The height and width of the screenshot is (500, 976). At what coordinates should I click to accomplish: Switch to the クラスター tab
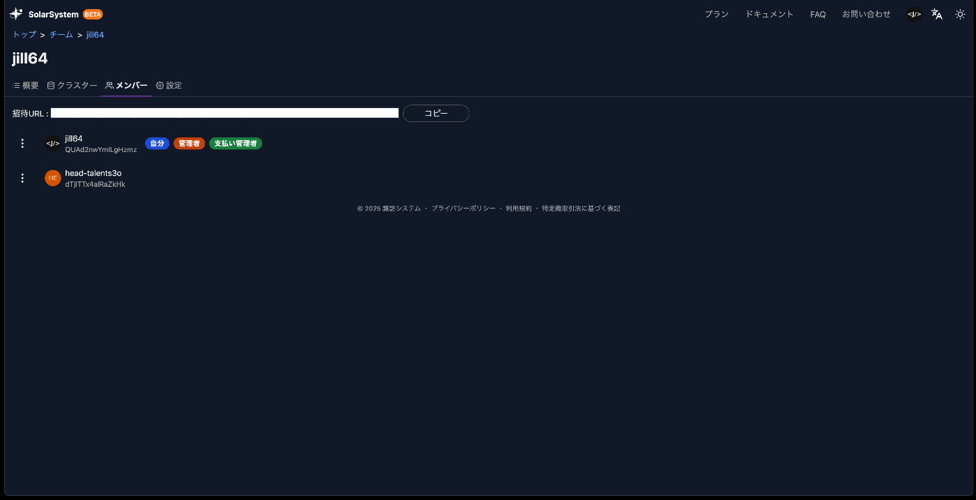click(x=72, y=86)
